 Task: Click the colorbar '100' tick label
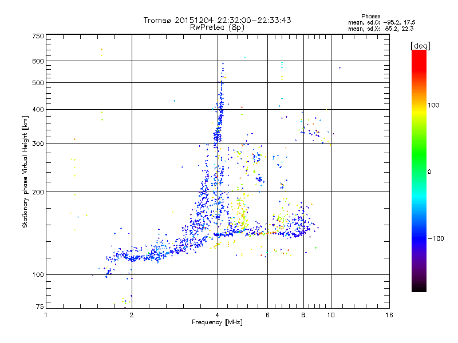[433, 105]
